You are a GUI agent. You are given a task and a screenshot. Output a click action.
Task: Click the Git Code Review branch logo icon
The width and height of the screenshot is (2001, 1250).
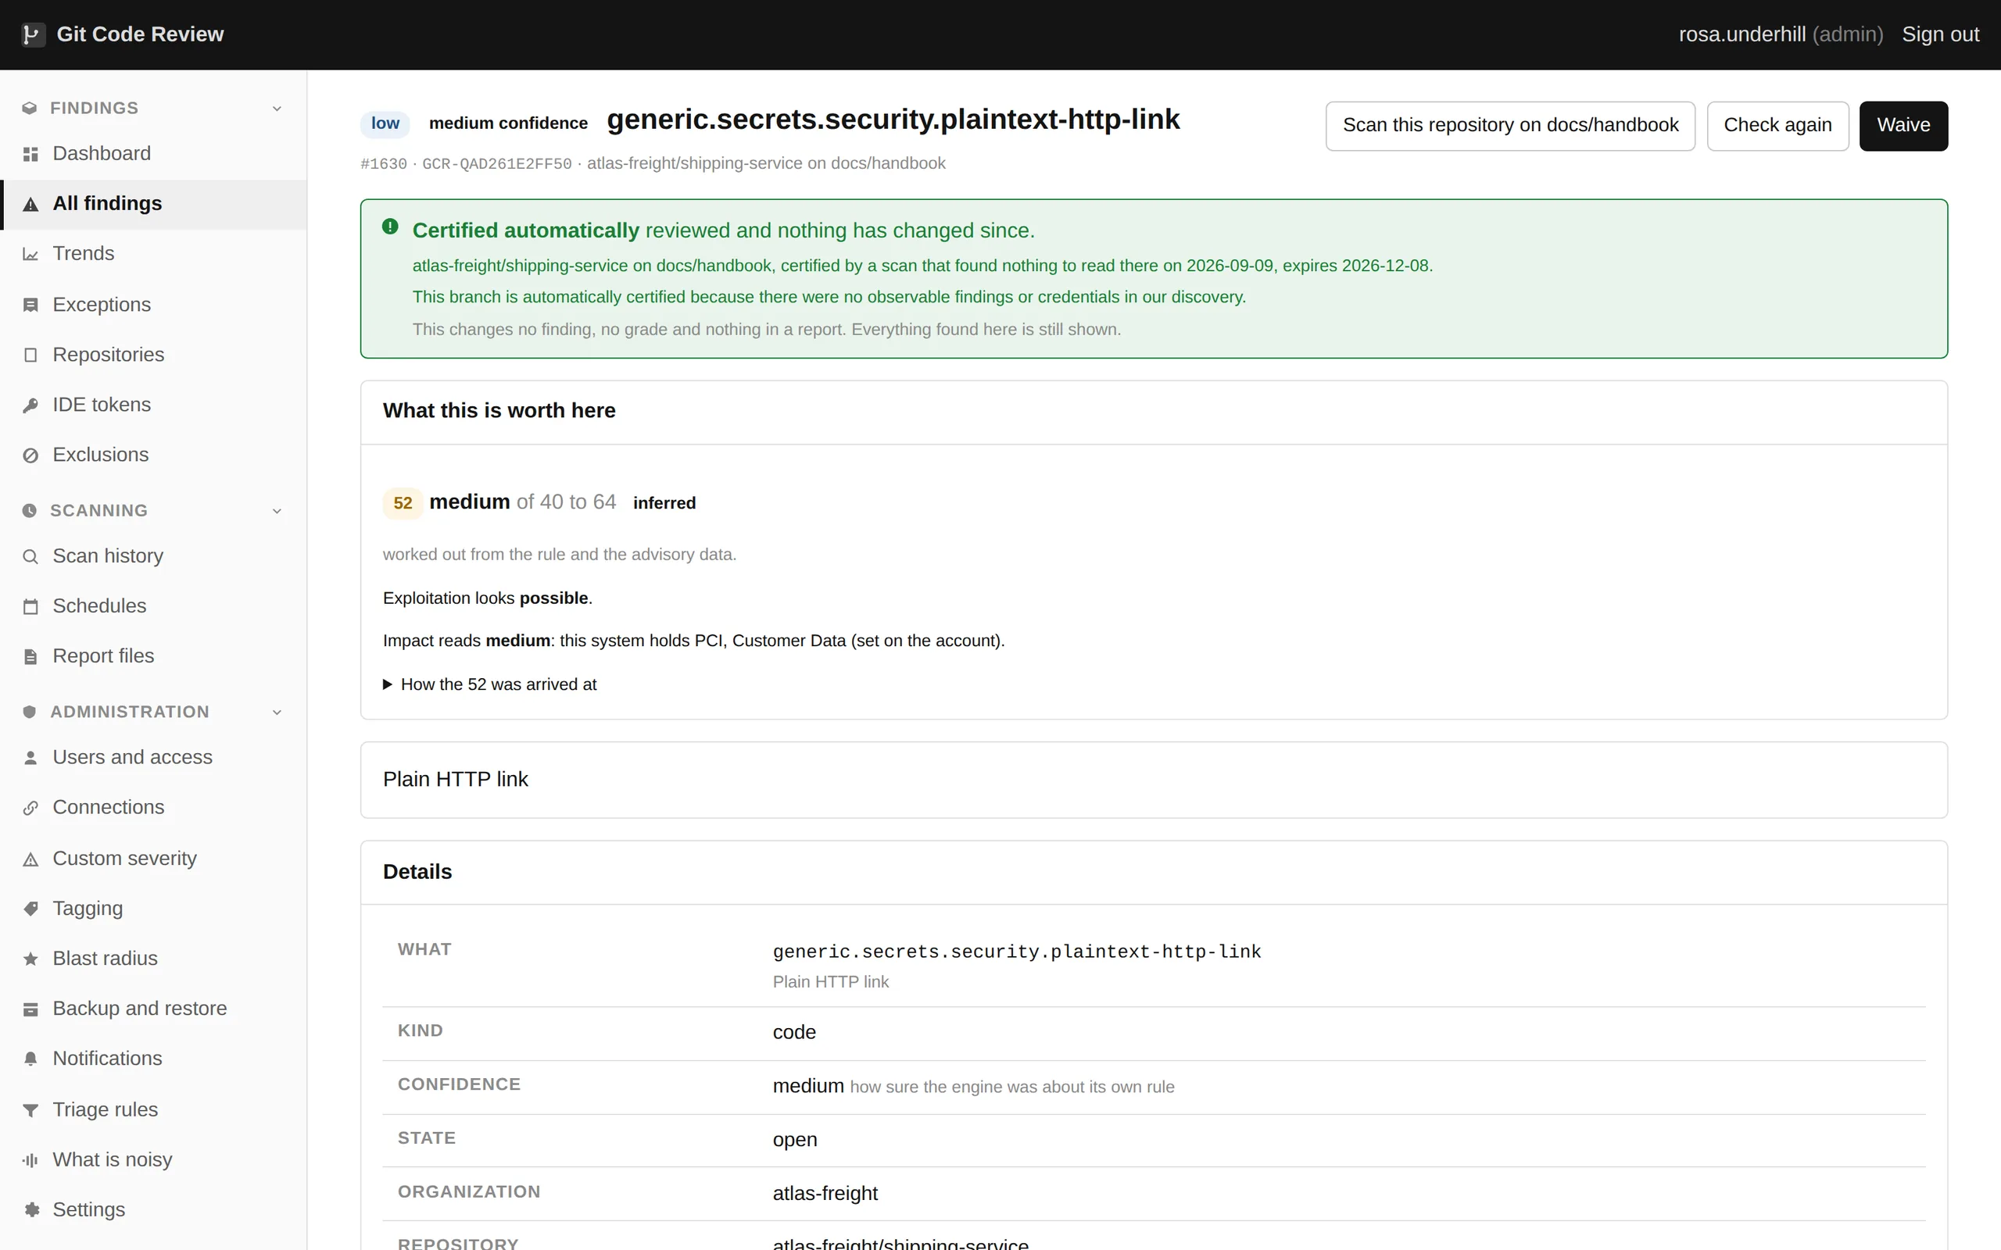(x=32, y=34)
